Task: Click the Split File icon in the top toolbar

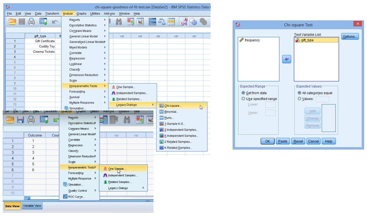Action: point(152,22)
